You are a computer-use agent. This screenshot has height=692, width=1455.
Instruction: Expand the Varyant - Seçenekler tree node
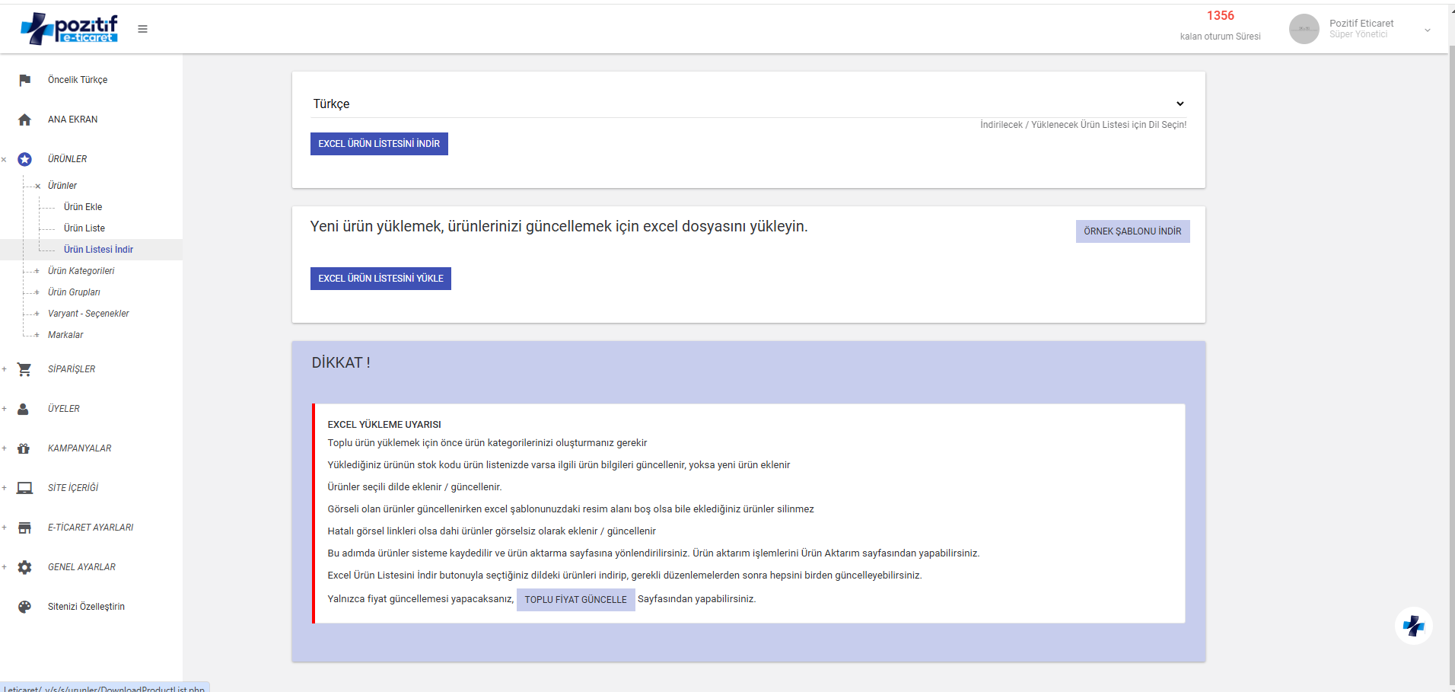click(37, 314)
